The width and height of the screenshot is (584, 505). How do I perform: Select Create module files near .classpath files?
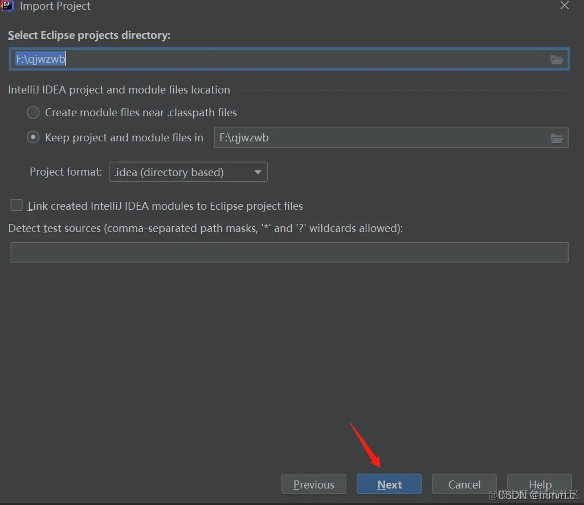33,112
